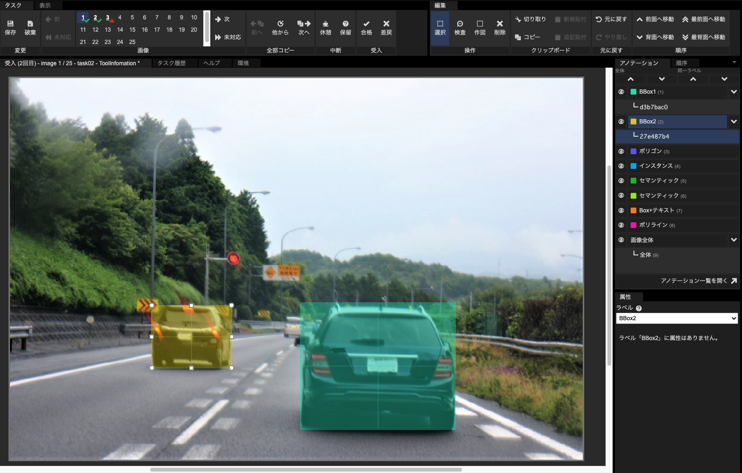Toggle the Box+テキスト eye icon

tap(621, 210)
